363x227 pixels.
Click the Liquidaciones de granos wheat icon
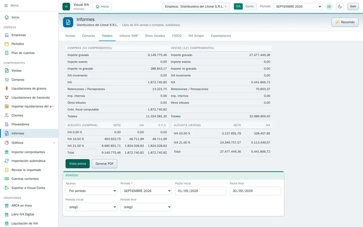[x=7, y=89]
